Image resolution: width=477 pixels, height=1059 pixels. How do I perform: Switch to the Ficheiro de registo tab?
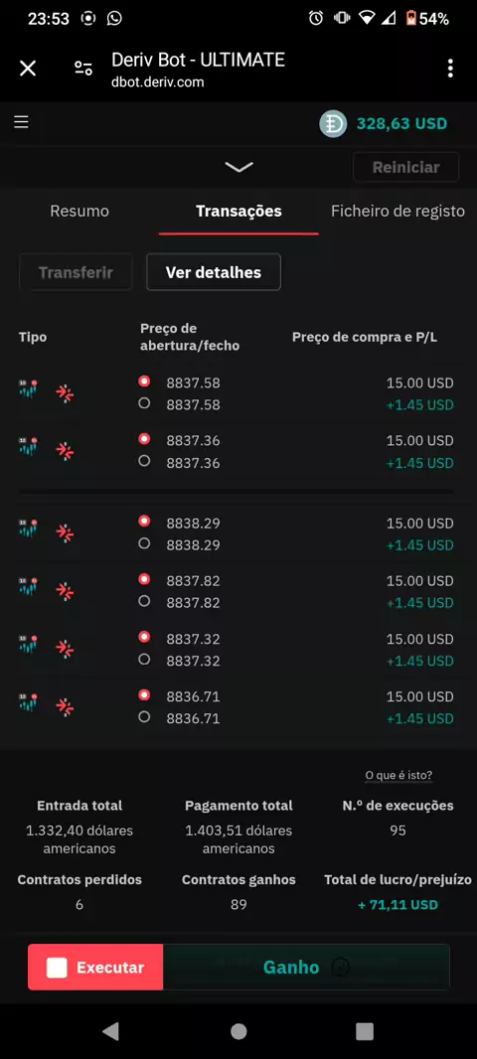[397, 211]
